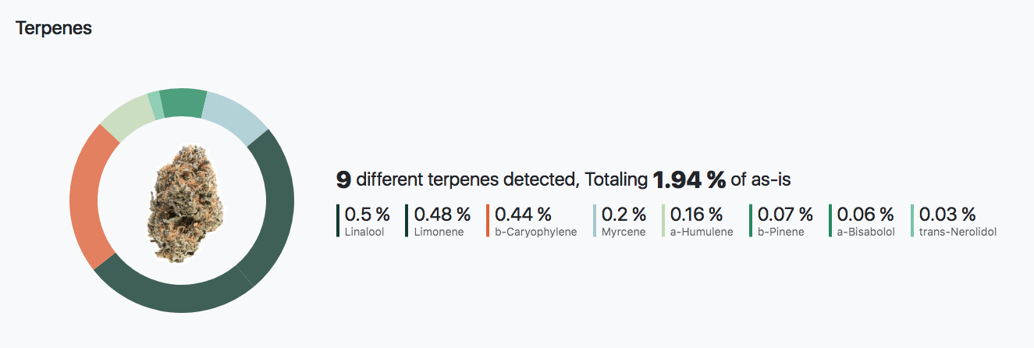Select the tiny mint donut chart segment

coord(156,106)
